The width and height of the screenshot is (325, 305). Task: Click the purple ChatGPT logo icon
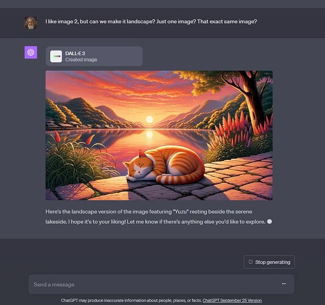[31, 52]
